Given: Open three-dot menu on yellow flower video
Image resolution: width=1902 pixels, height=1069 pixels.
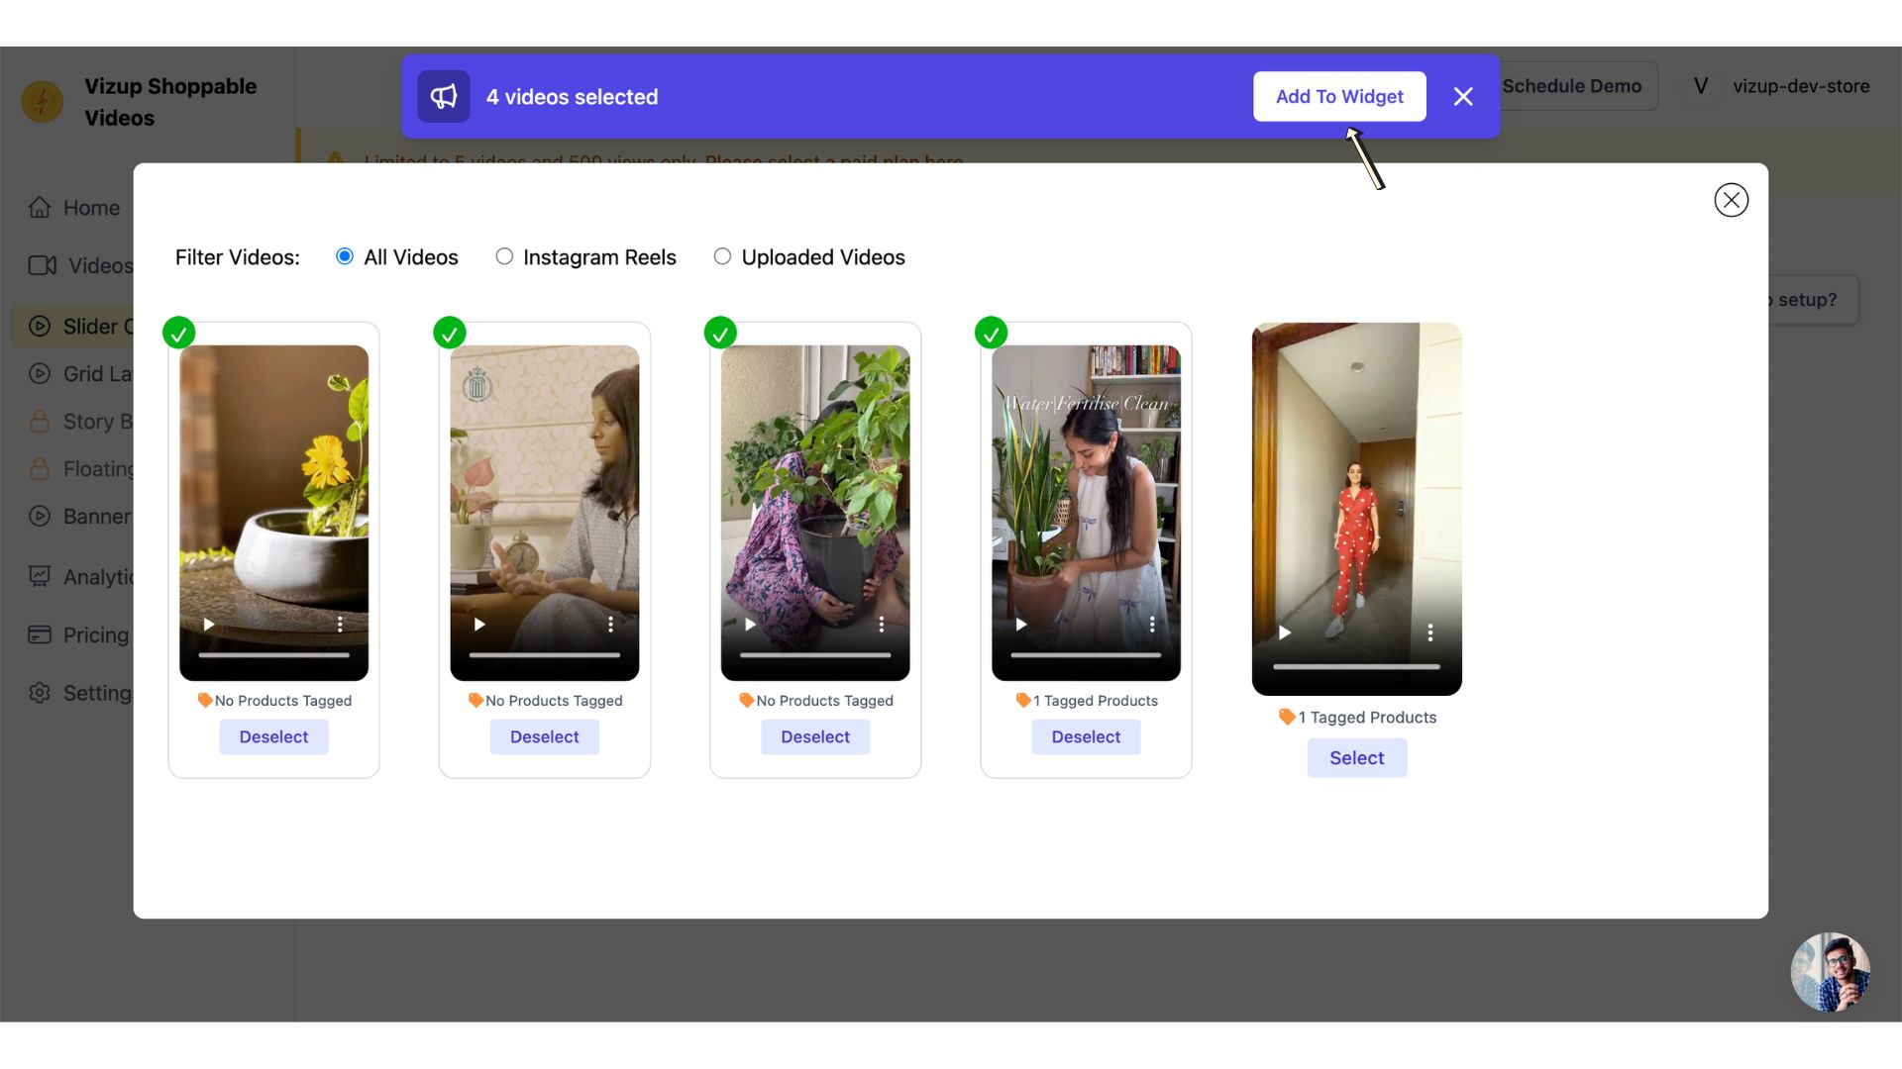Looking at the screenshot, I should [x=340, y=625].
